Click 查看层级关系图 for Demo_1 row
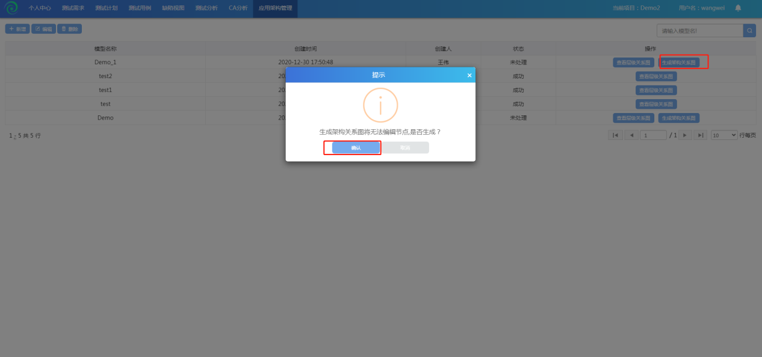Viewport: 762px width, 357px height. coord(634,63)
